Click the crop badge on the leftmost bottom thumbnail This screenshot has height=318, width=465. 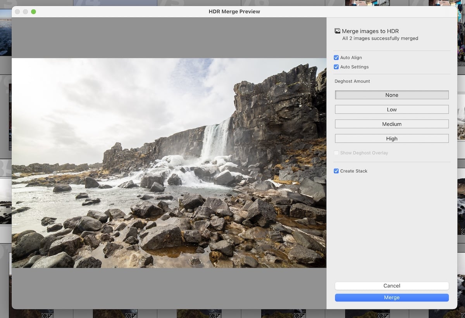(44, 315)
